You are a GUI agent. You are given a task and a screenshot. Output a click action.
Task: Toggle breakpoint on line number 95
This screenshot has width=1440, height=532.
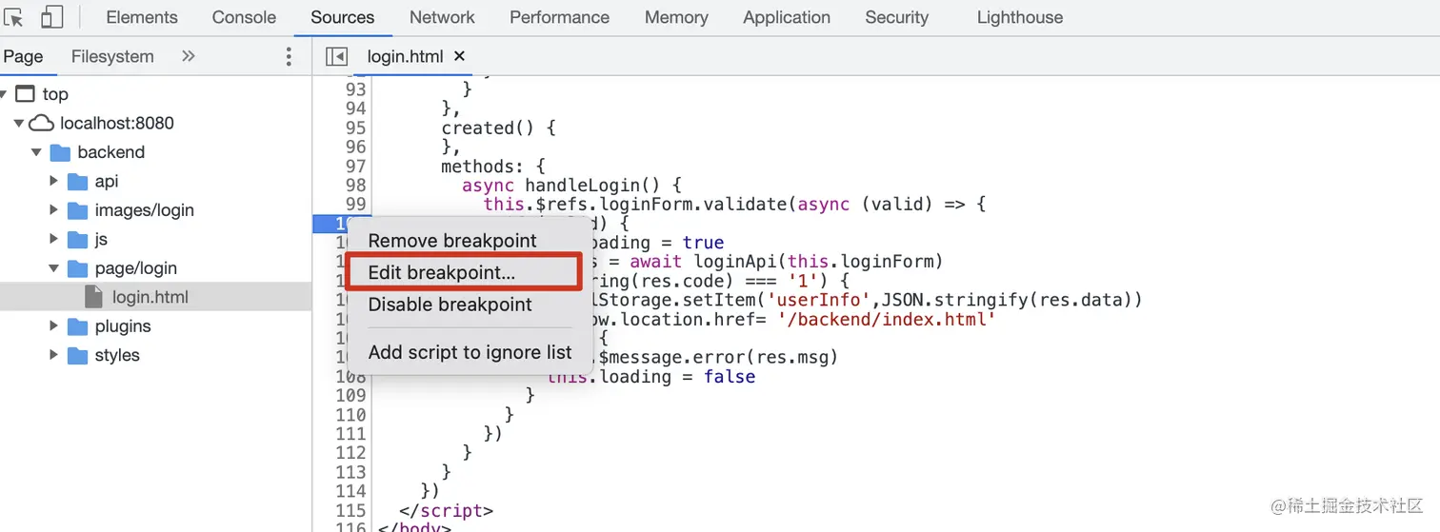(x=354, y=128)
